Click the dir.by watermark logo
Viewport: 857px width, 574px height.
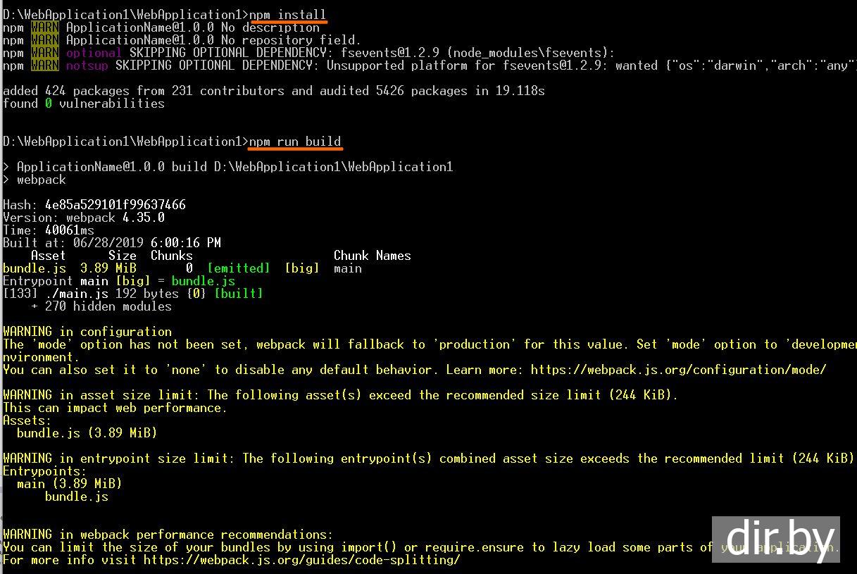click(x=775, y=539)
